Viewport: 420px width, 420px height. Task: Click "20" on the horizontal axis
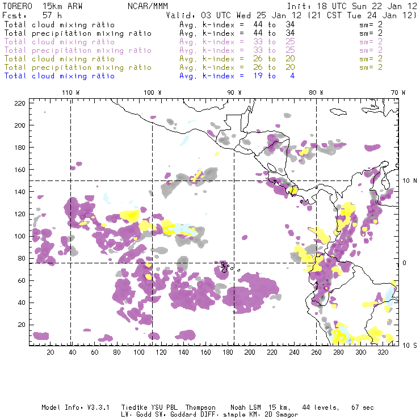[x=51, y=352]
